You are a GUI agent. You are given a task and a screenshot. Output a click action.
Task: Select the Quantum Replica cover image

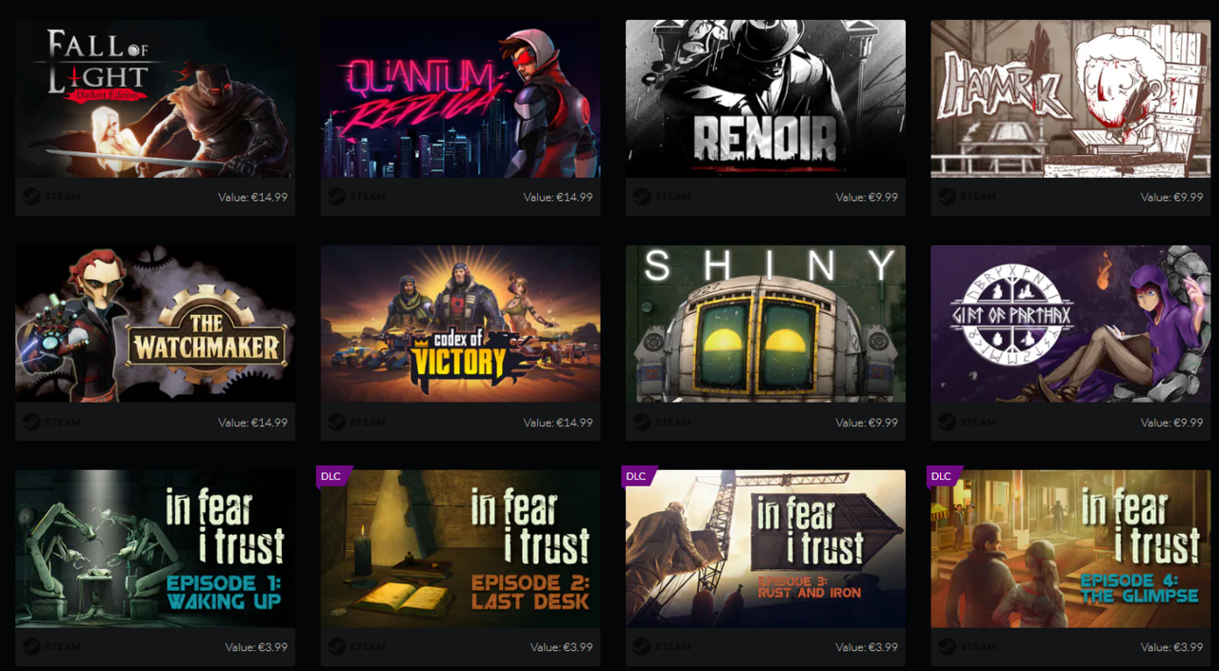click(x=461, y=99)
